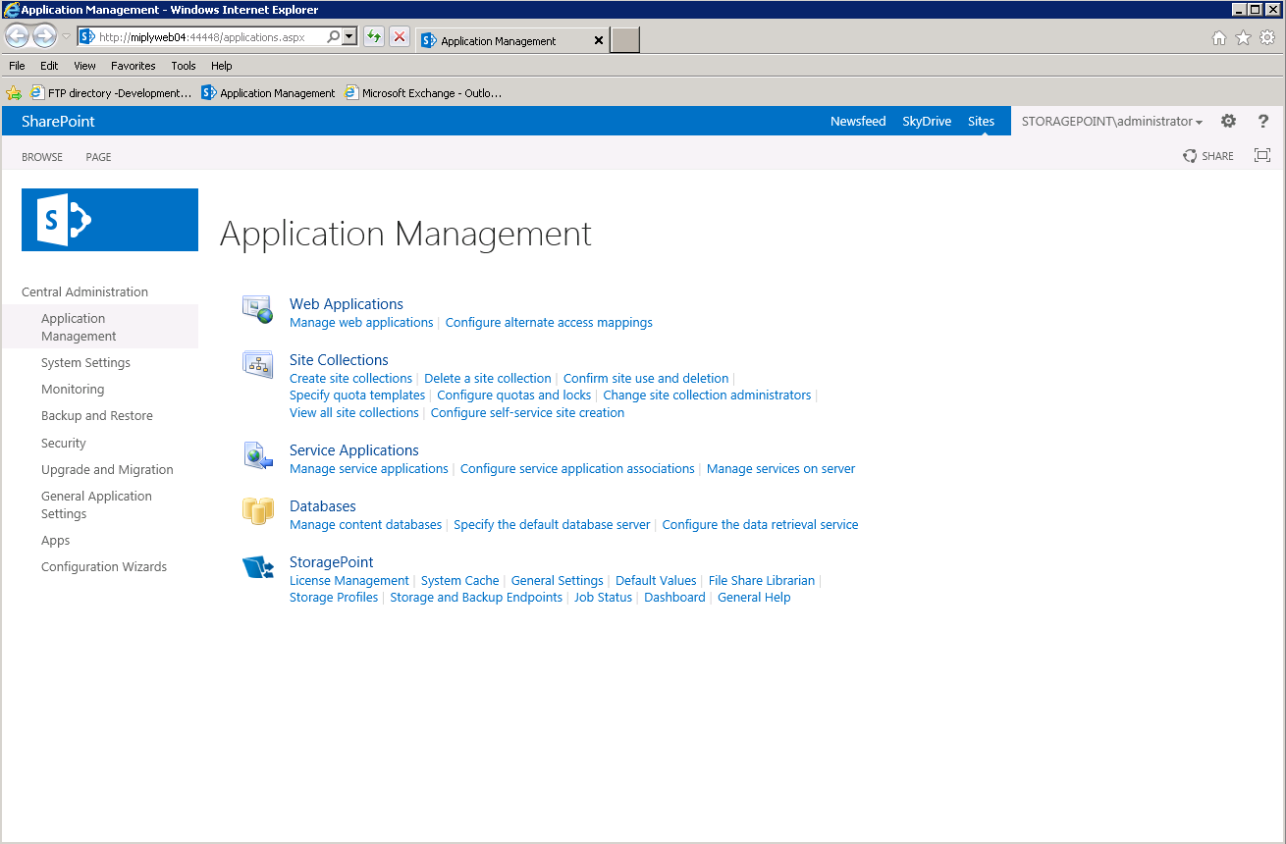Open the browser Tools gear icon

coord(1267,38)
